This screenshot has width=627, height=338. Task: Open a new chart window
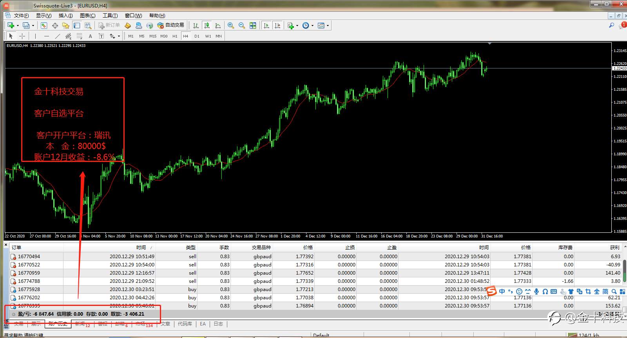tap(11, 25)
